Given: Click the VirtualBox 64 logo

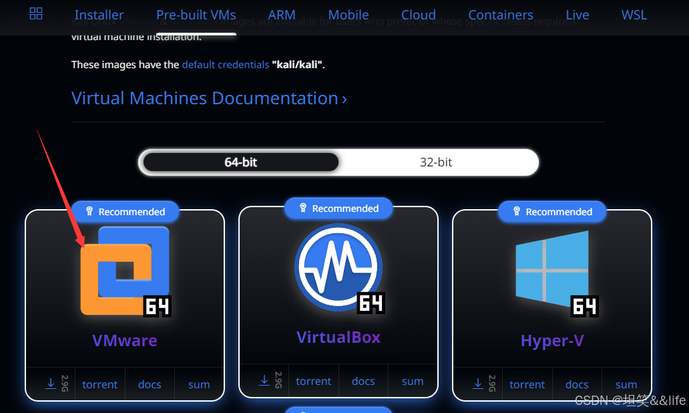Looking at the screenshot, I should (338, 268).
